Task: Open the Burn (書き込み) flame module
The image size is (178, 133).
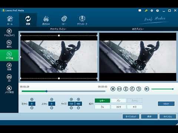Action: [x=46, y=20]
